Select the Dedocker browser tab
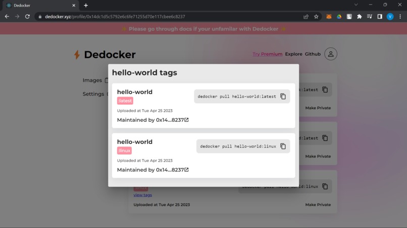The height and width of the screenshot is (228, 407). click(x=40, y=6)
